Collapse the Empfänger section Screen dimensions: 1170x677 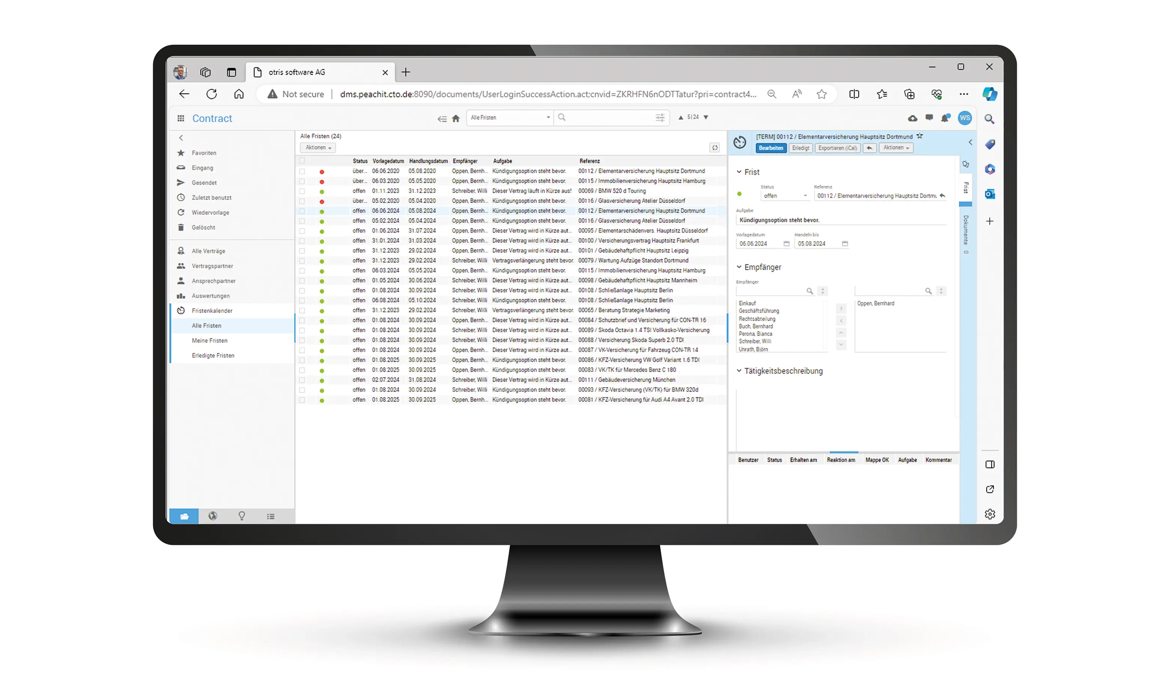pos(739,267)
